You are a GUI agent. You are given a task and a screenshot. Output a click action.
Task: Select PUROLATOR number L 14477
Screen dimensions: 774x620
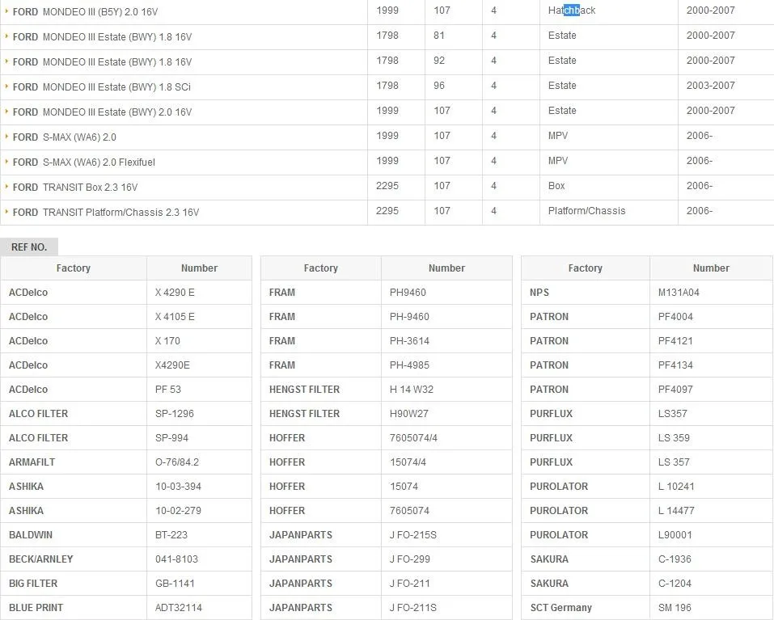click(x=676, y=511)
